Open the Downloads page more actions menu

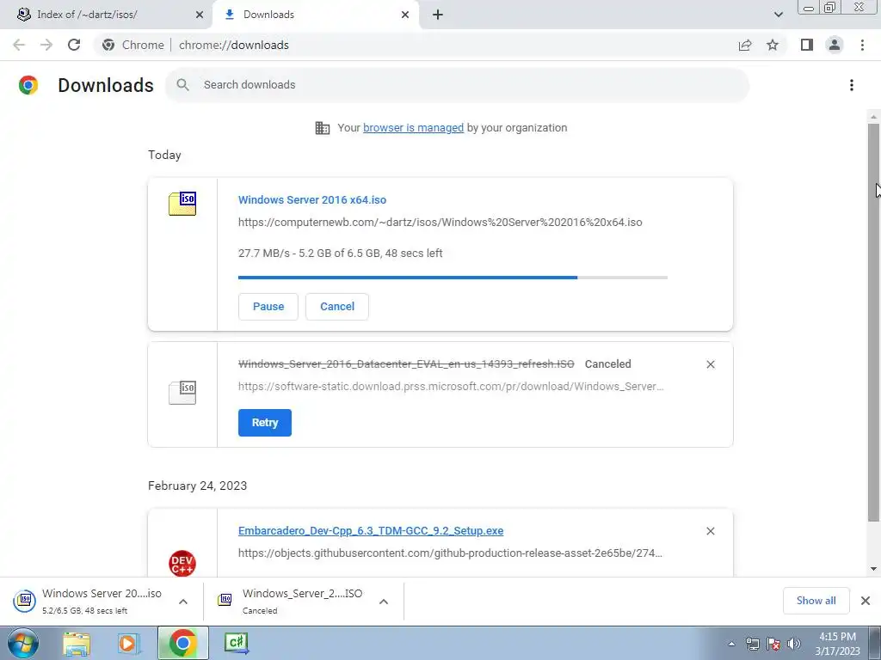[852, 85]
